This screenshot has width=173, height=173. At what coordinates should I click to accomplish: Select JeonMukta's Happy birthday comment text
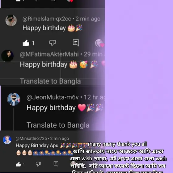[x=51, y=108]
